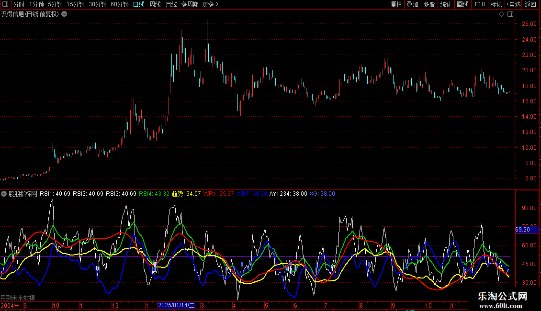Open the 多股 multi-stock view
The image size is (541, 311).
point(429,4)
